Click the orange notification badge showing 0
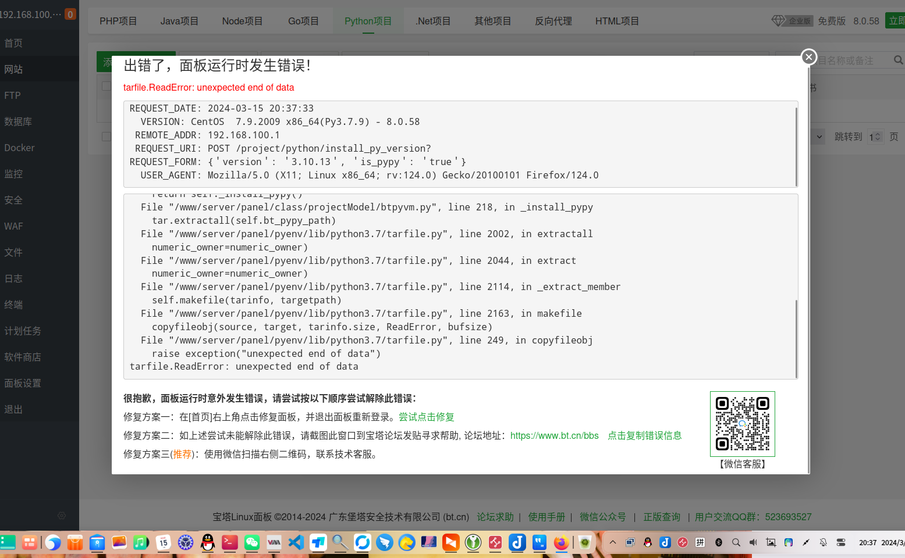 pyautogui.click(x=70, y=14)
